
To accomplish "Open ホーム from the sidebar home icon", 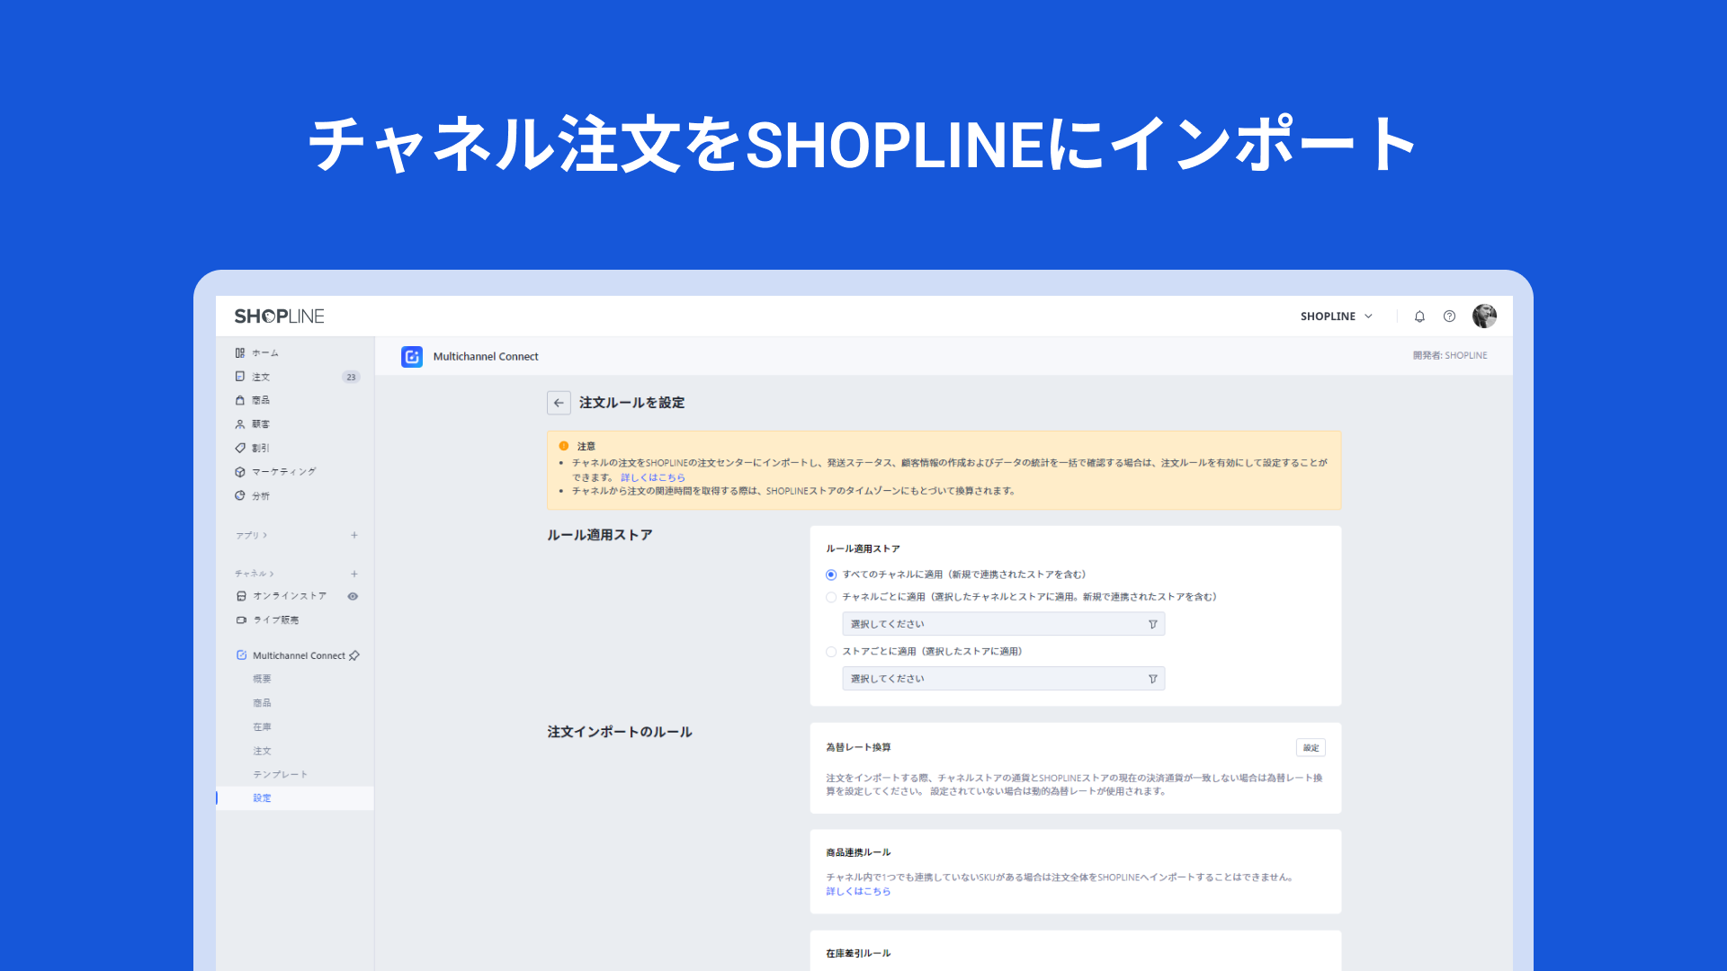I will tap(256, 353).
